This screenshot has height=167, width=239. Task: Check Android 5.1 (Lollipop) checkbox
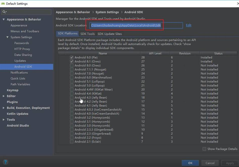72,82
